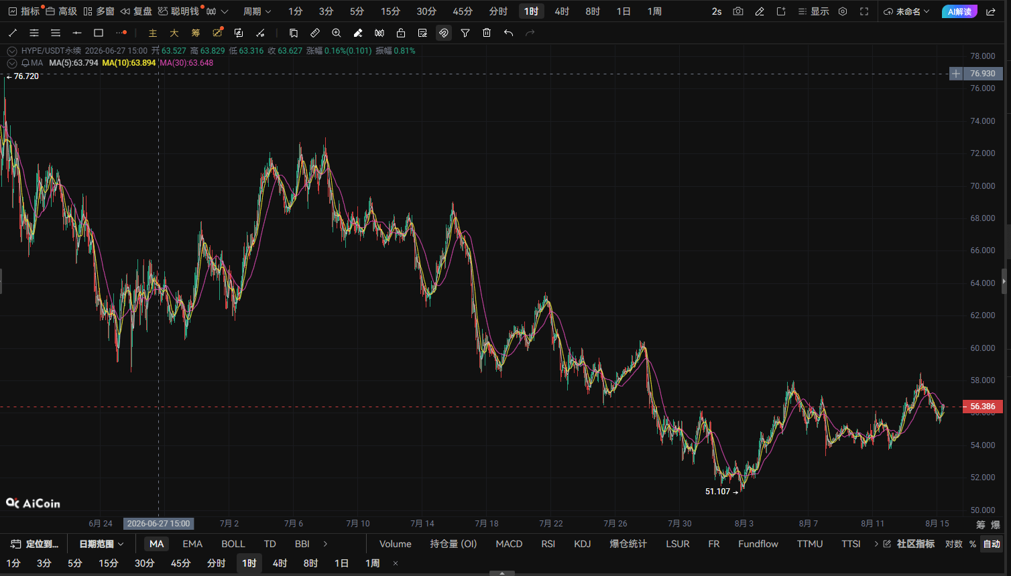Click the pencil edit icon in top bar

click(x=760, y=11)
